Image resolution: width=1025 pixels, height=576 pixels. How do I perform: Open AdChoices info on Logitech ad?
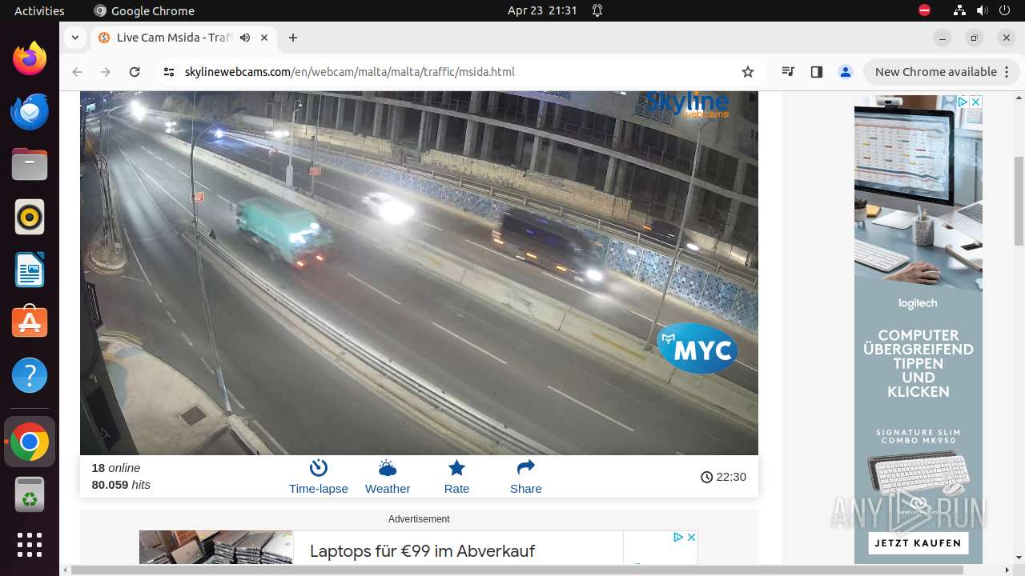963,102
